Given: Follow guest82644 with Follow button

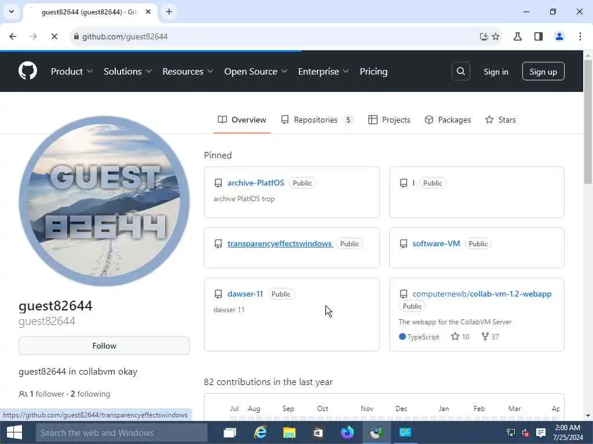Looking at the screenshot, I should pyautogui.click(x=104, y=346).
